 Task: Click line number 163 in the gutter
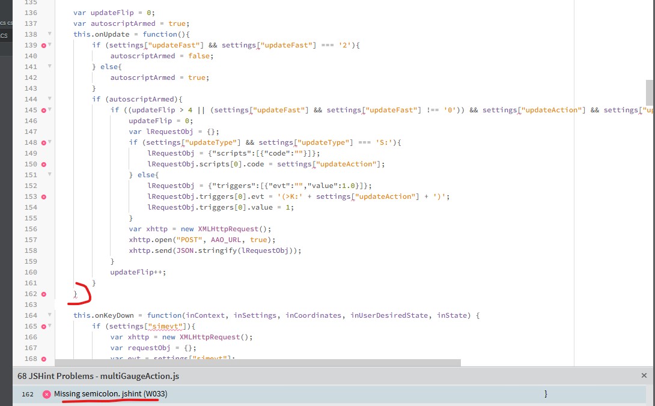point(31,304)
